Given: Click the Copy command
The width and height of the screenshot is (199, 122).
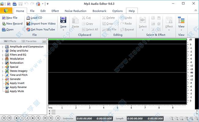Looking at the screenshot, I should tap(88, 24).
